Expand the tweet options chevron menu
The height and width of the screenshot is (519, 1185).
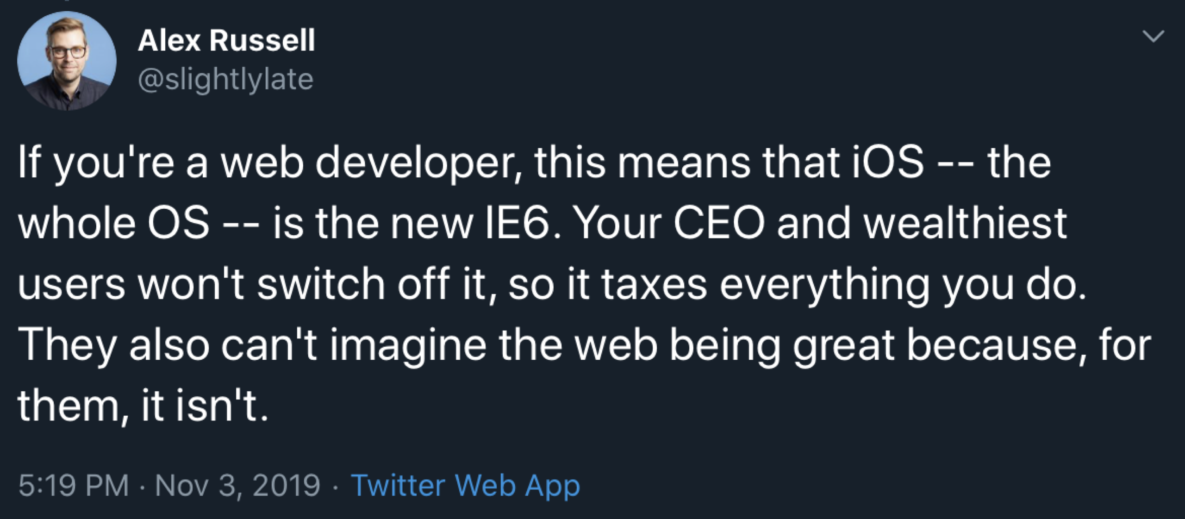coord(1153,36)
